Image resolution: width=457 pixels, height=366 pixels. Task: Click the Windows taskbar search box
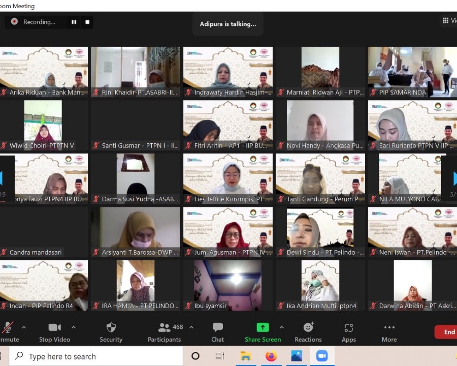[x=96, y=356]
